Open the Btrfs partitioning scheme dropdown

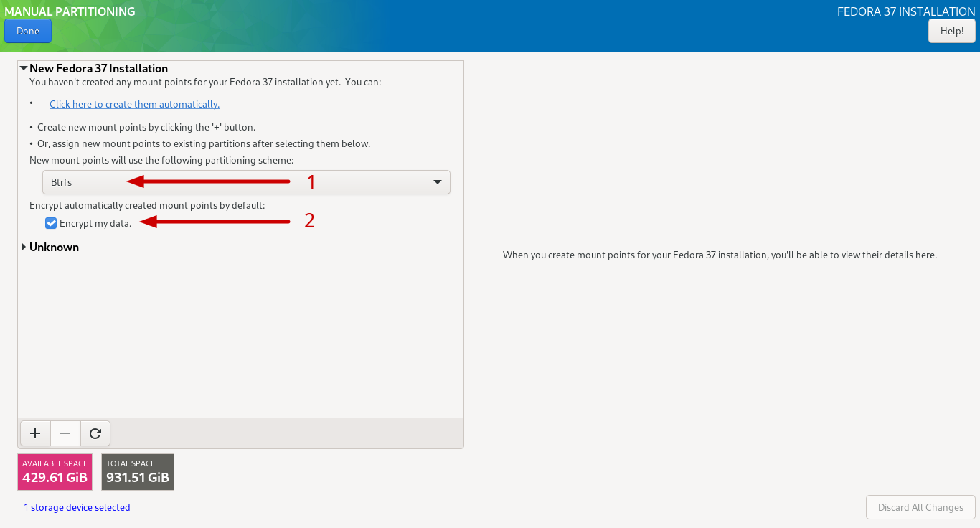pyautogui.click(x=245, y=182)
